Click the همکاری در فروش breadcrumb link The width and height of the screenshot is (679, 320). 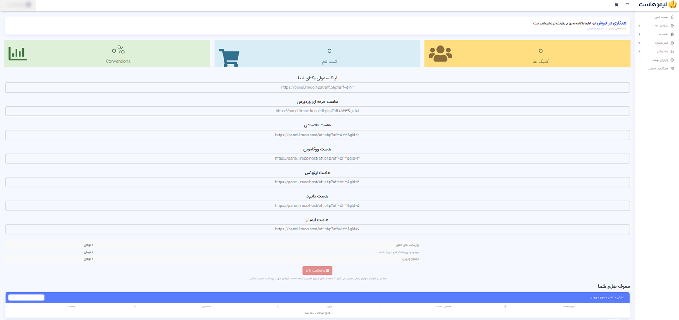[596, 28]
